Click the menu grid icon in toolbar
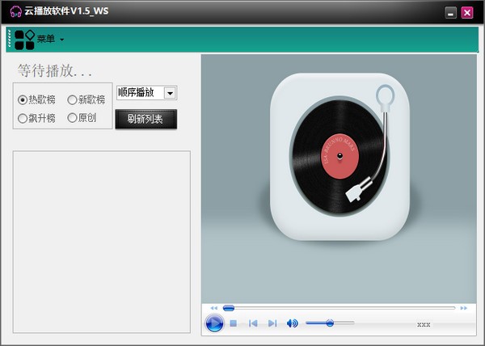The height and width of the screenshot is (346, 485). (24, 40)
